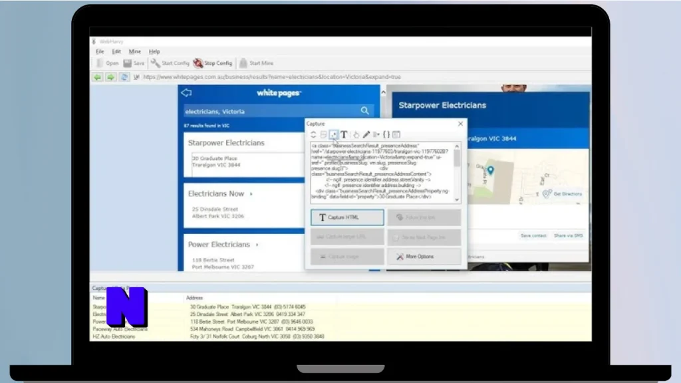Click the HTML box scrollbar thumb

pyautogui.click(x=457, y=158)
